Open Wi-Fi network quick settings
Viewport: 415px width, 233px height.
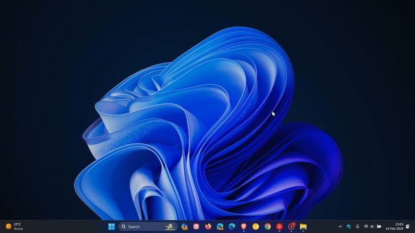pyautogui.click(x=366, y=227)
